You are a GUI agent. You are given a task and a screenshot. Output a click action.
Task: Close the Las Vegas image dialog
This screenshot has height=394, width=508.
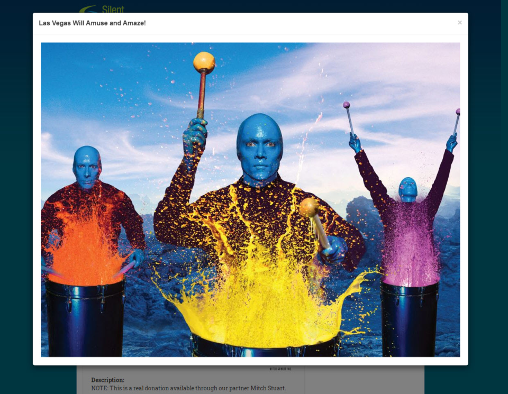click(459, 23)
